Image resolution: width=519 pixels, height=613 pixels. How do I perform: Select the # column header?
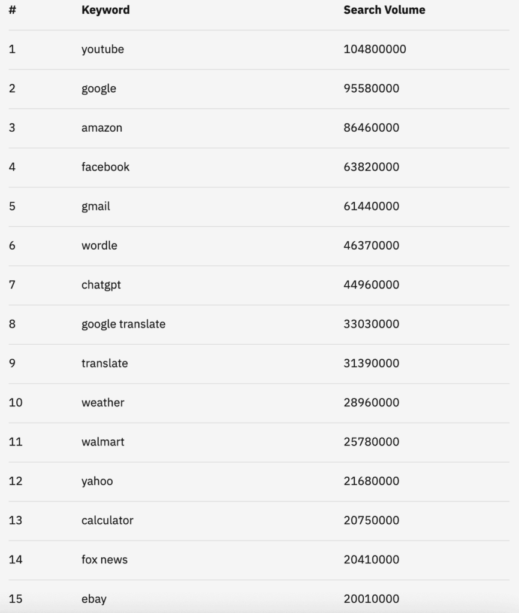coord(13,10)
